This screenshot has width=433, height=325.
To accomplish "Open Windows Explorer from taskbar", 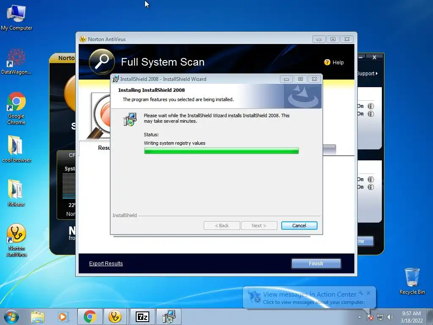I will (38, 317).
